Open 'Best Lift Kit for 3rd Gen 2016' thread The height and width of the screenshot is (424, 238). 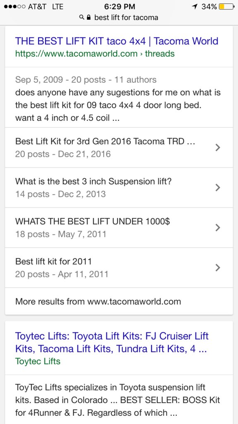coord(119,147)
